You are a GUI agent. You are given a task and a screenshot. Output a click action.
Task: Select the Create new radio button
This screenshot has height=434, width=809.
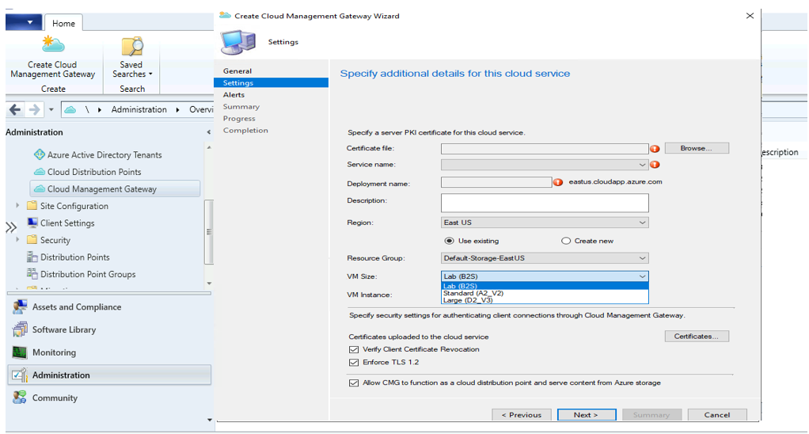566,241
